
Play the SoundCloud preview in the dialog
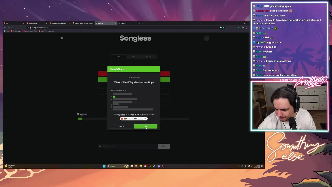(x=122, y=119)
